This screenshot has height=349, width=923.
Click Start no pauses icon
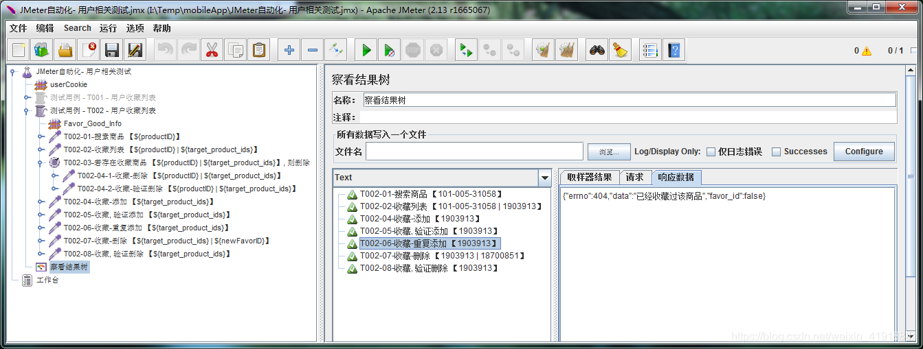(x=390, y=50)
